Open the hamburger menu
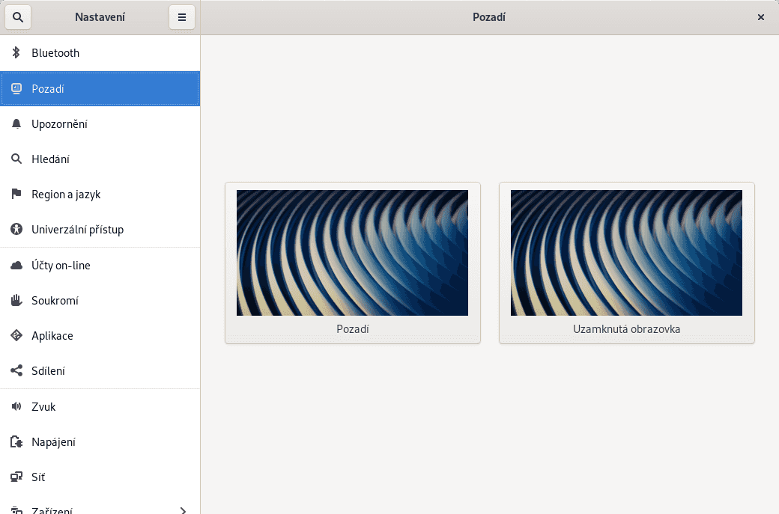The width and height of the screenshot is (779, 514). 182,16
